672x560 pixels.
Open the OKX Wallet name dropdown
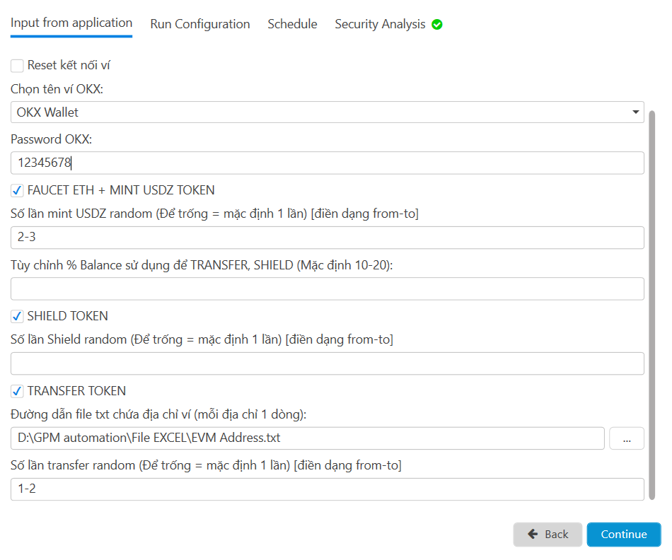[x=328, y=112]
